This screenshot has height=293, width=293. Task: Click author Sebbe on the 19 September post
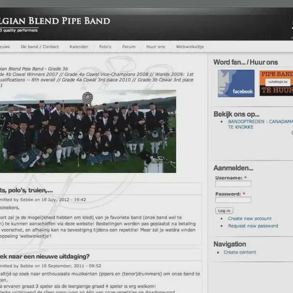coord(26,266)
